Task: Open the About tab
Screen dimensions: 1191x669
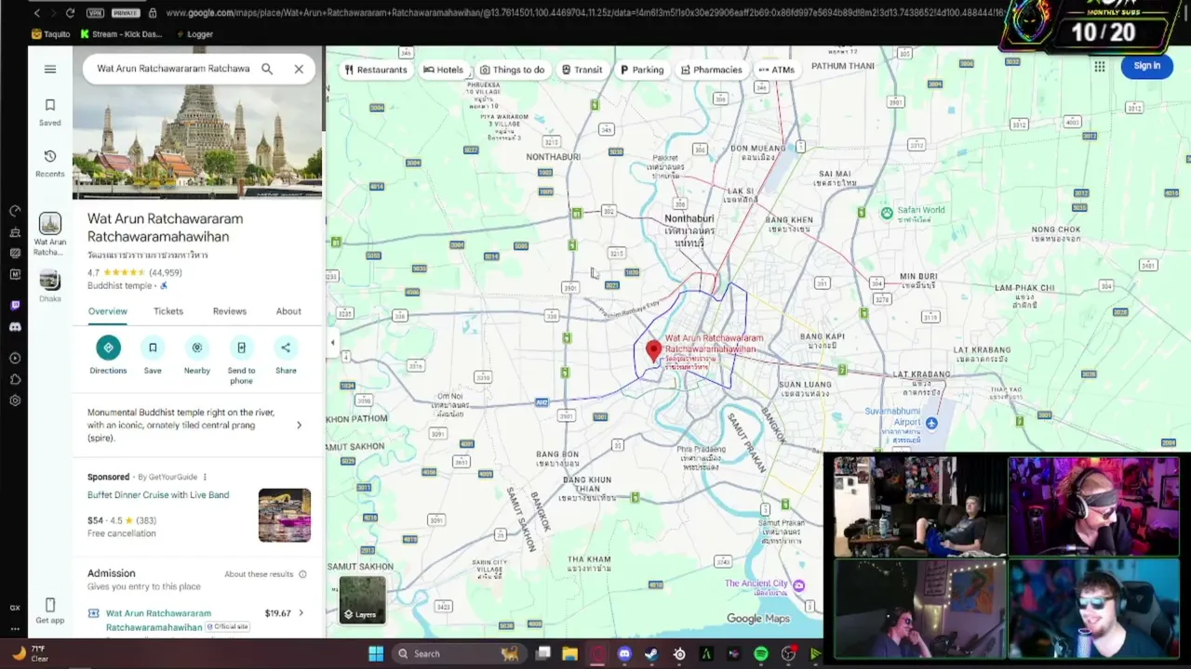Action: [x=288, y=311]
